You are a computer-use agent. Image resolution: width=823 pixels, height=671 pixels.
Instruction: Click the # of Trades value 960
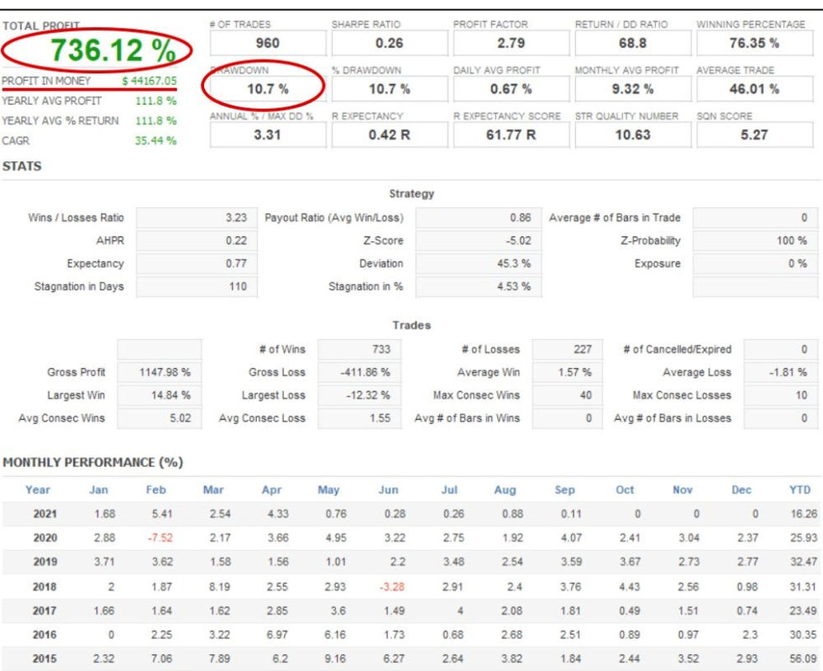tap(268, 43)
